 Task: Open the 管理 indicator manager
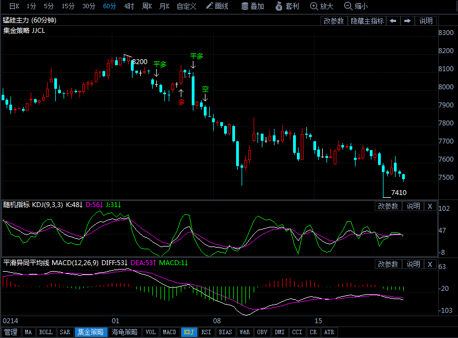tap(11, 332)
